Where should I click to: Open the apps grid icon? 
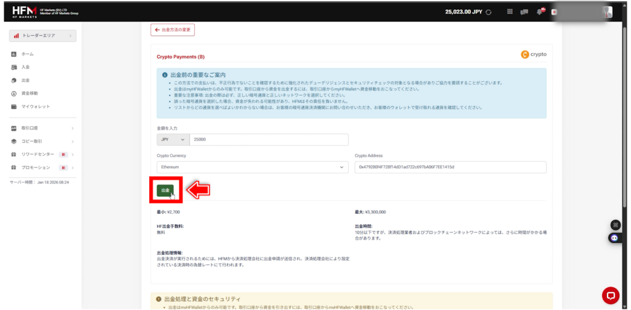510,12
